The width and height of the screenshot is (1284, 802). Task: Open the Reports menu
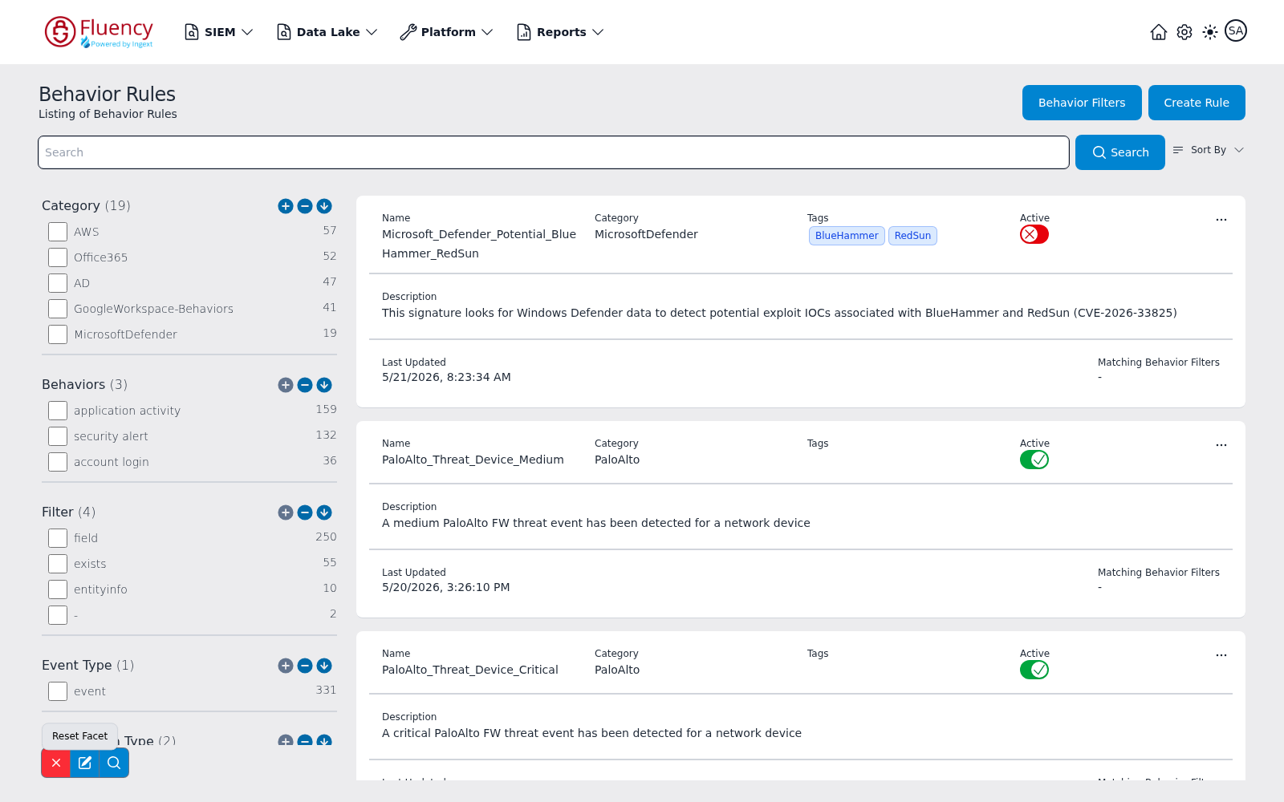(x=560, y=32)
